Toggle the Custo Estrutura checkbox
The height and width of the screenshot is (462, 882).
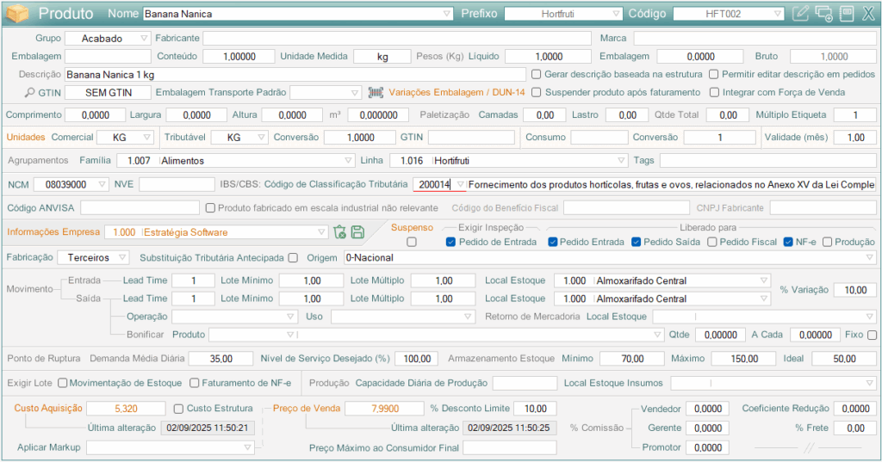point(179,409)
